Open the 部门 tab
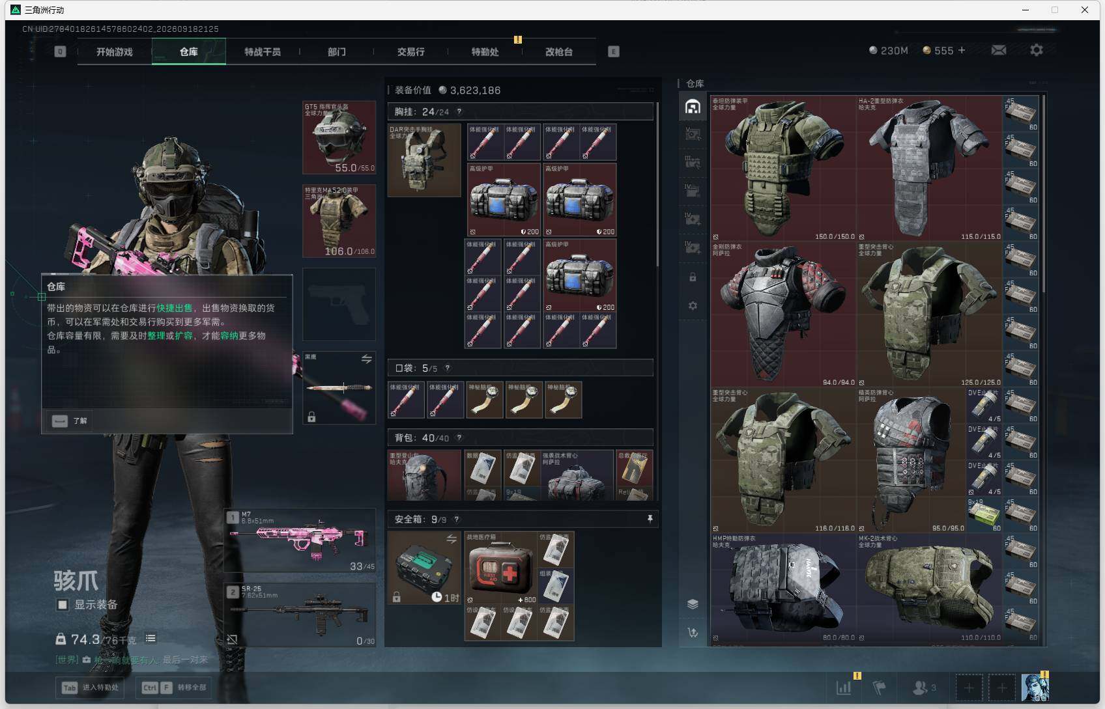 [337, 51]
